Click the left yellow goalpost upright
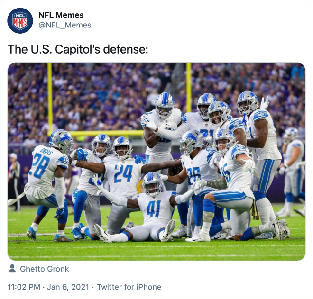313x299 pixels. (50, 98)
